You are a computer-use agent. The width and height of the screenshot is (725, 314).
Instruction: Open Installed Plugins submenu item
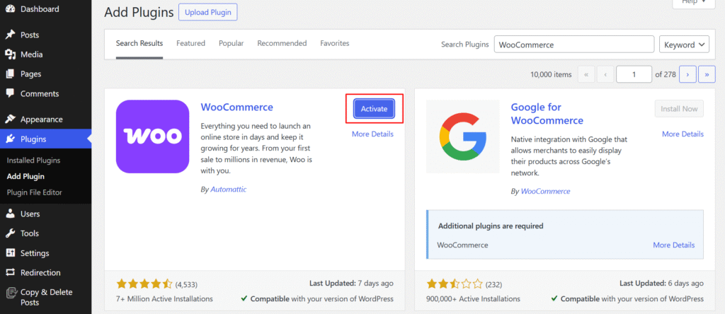pyautogui.click(x=33, y=161)
